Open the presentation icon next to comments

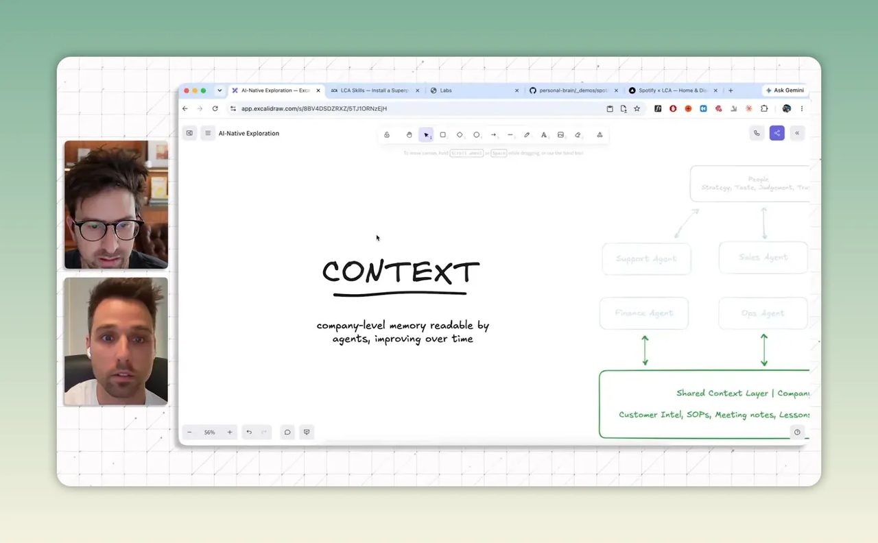click(307, 432)
